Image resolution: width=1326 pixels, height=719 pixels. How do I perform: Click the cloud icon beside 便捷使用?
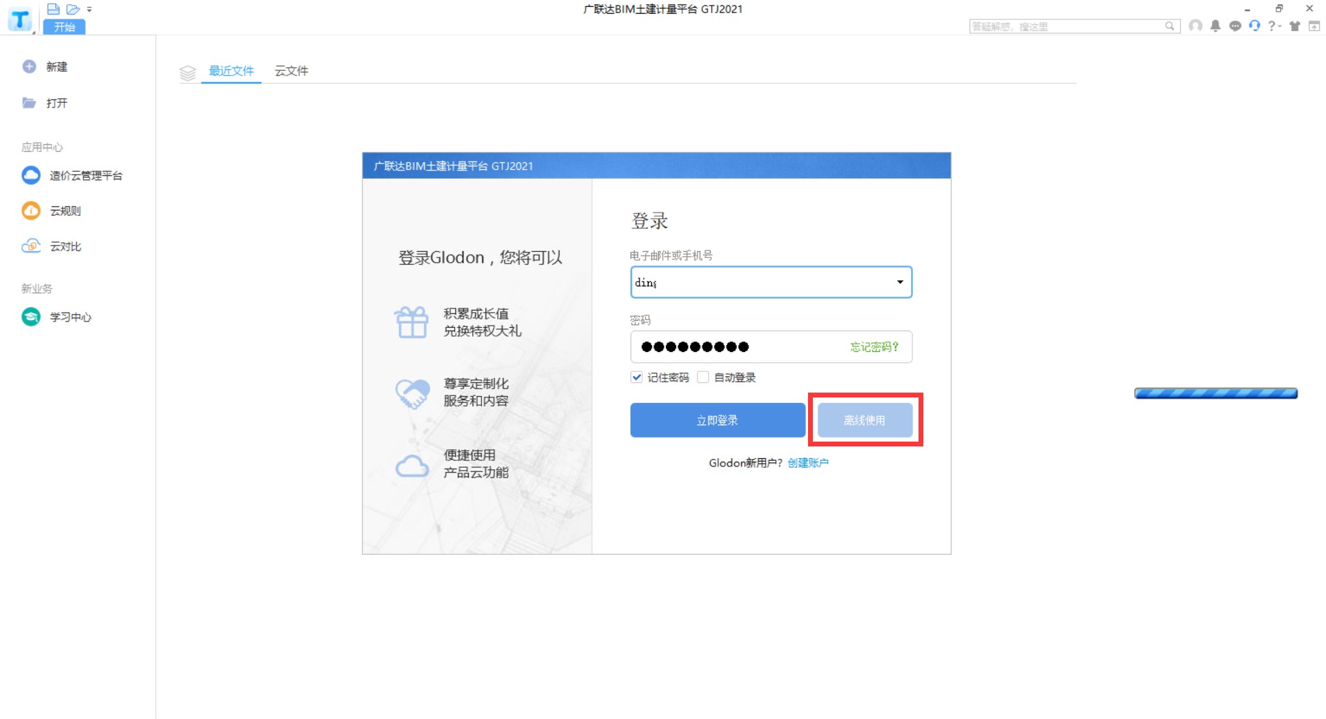point(412,466)
